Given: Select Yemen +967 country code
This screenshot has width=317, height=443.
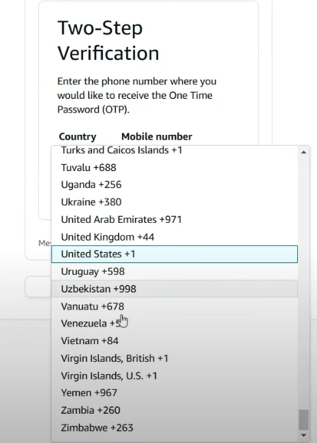Looking at the screenshot, I should (175, 393).
